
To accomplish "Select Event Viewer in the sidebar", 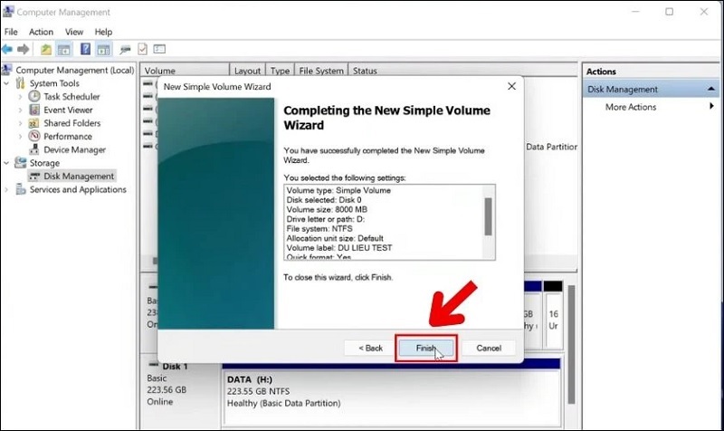I will (x=67, y=110).
